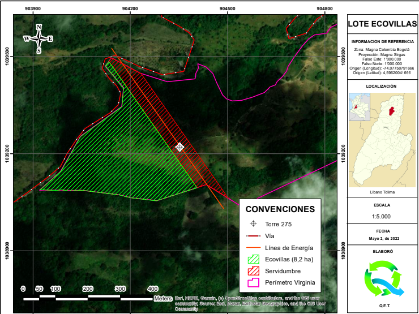Click the scale bar graphic
The height and width of the screenshot is (314, 419).
(88, 297)
